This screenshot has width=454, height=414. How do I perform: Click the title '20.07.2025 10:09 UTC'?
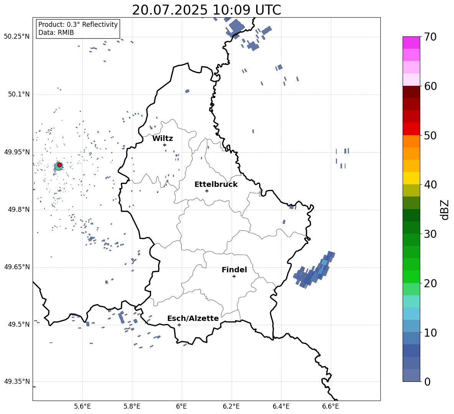tap(206, 10)
